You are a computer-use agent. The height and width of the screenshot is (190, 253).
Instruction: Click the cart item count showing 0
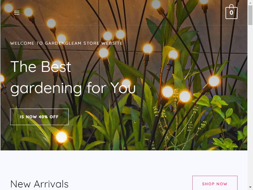pos(231,13)
